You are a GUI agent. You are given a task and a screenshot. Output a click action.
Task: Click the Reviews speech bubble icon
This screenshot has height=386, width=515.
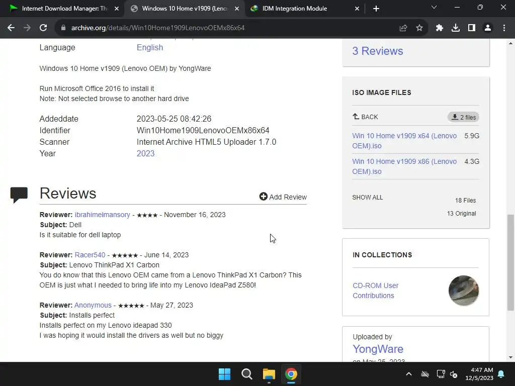[x=19, y=195]
